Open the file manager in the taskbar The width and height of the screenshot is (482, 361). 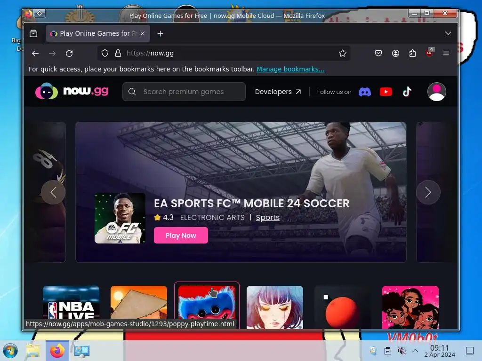click(x=33, y=351)
